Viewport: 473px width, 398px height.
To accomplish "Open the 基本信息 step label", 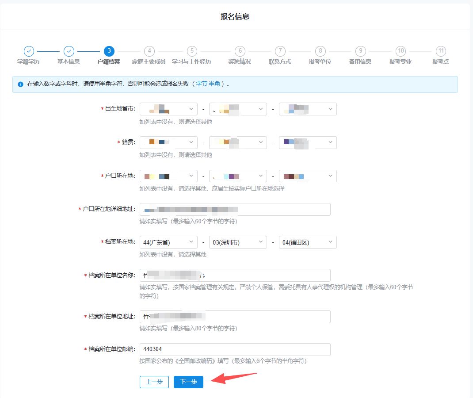I will (x=69, y=61).
